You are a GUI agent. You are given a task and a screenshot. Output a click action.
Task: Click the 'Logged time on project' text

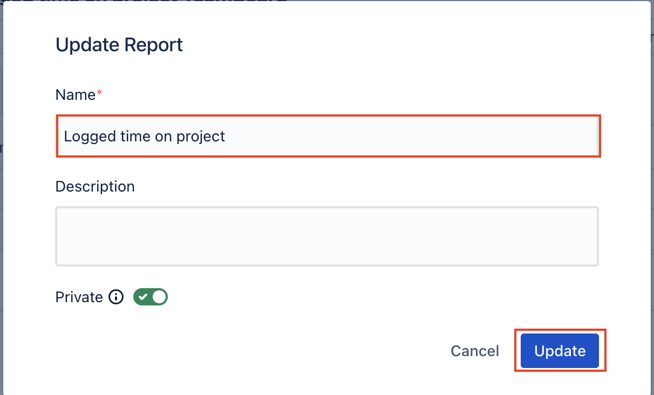pos(145,136)
